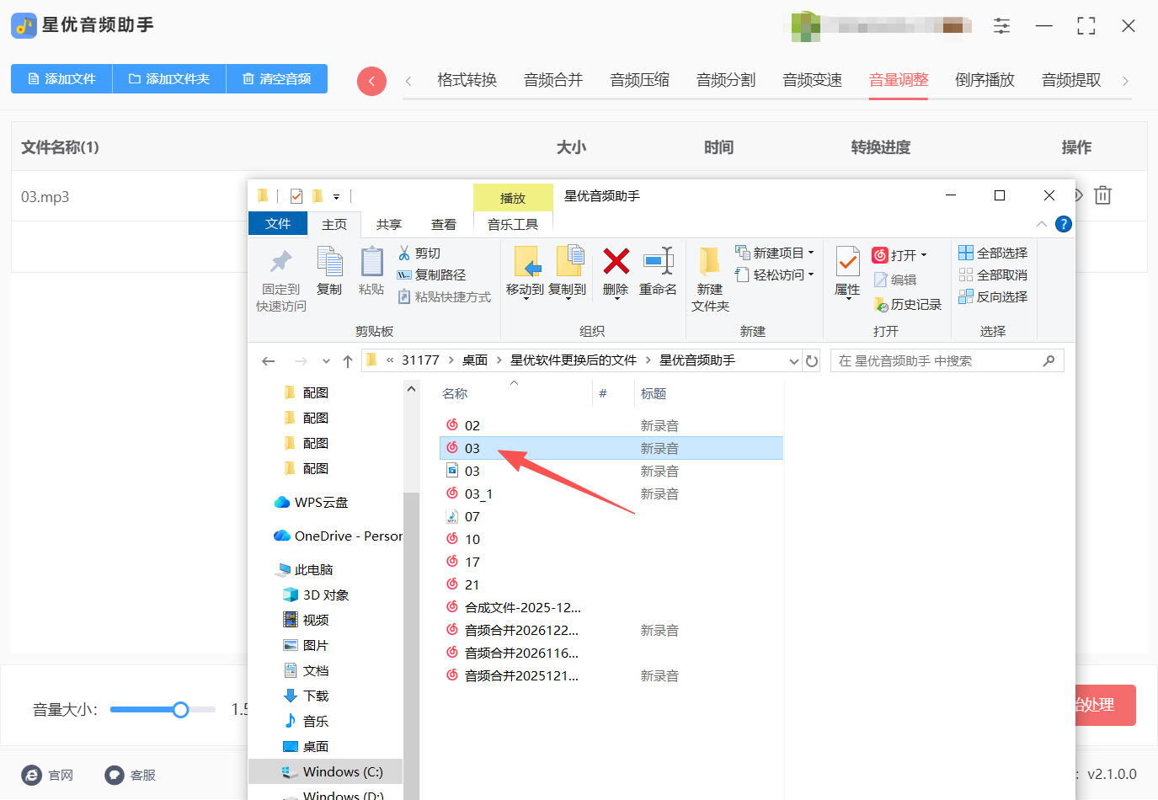Click the 属性 properties ribbon button

847,271
